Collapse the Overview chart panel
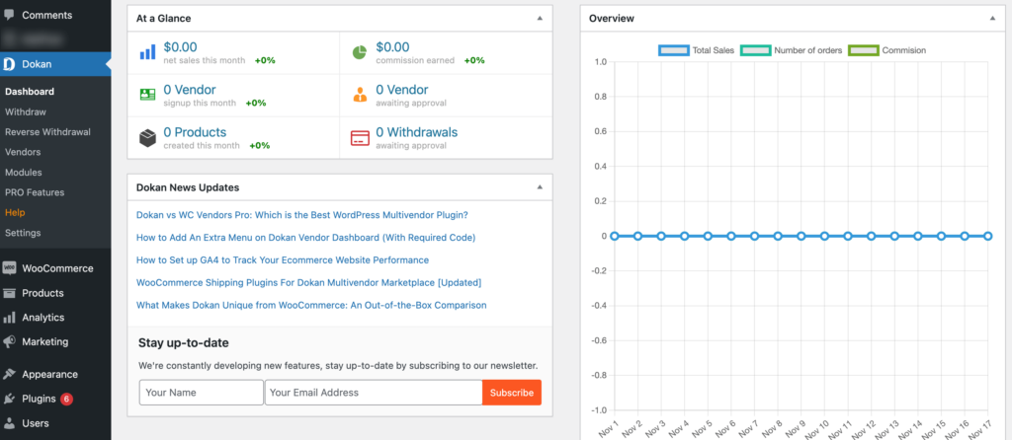Screen dimensions: 1012x440 point(992,19)
